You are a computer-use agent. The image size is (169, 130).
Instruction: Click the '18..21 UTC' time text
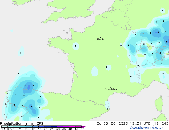point(140,124)
